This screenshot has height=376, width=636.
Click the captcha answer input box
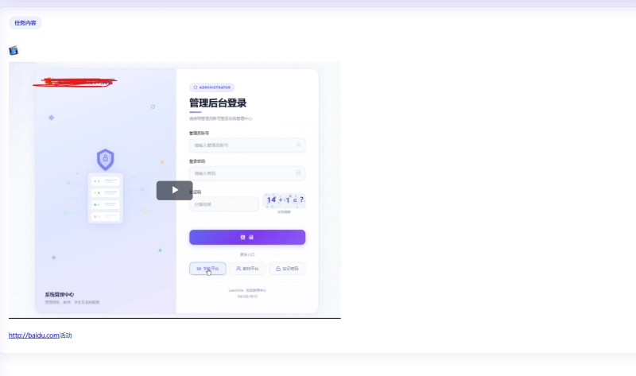click(x=223, y=204)
